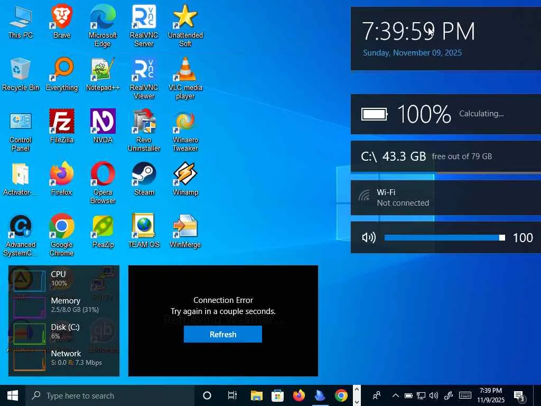Viewport: 541px width, 406px height.
Task: Open Task View on the taskbar
Action: [x=232, y=395]
